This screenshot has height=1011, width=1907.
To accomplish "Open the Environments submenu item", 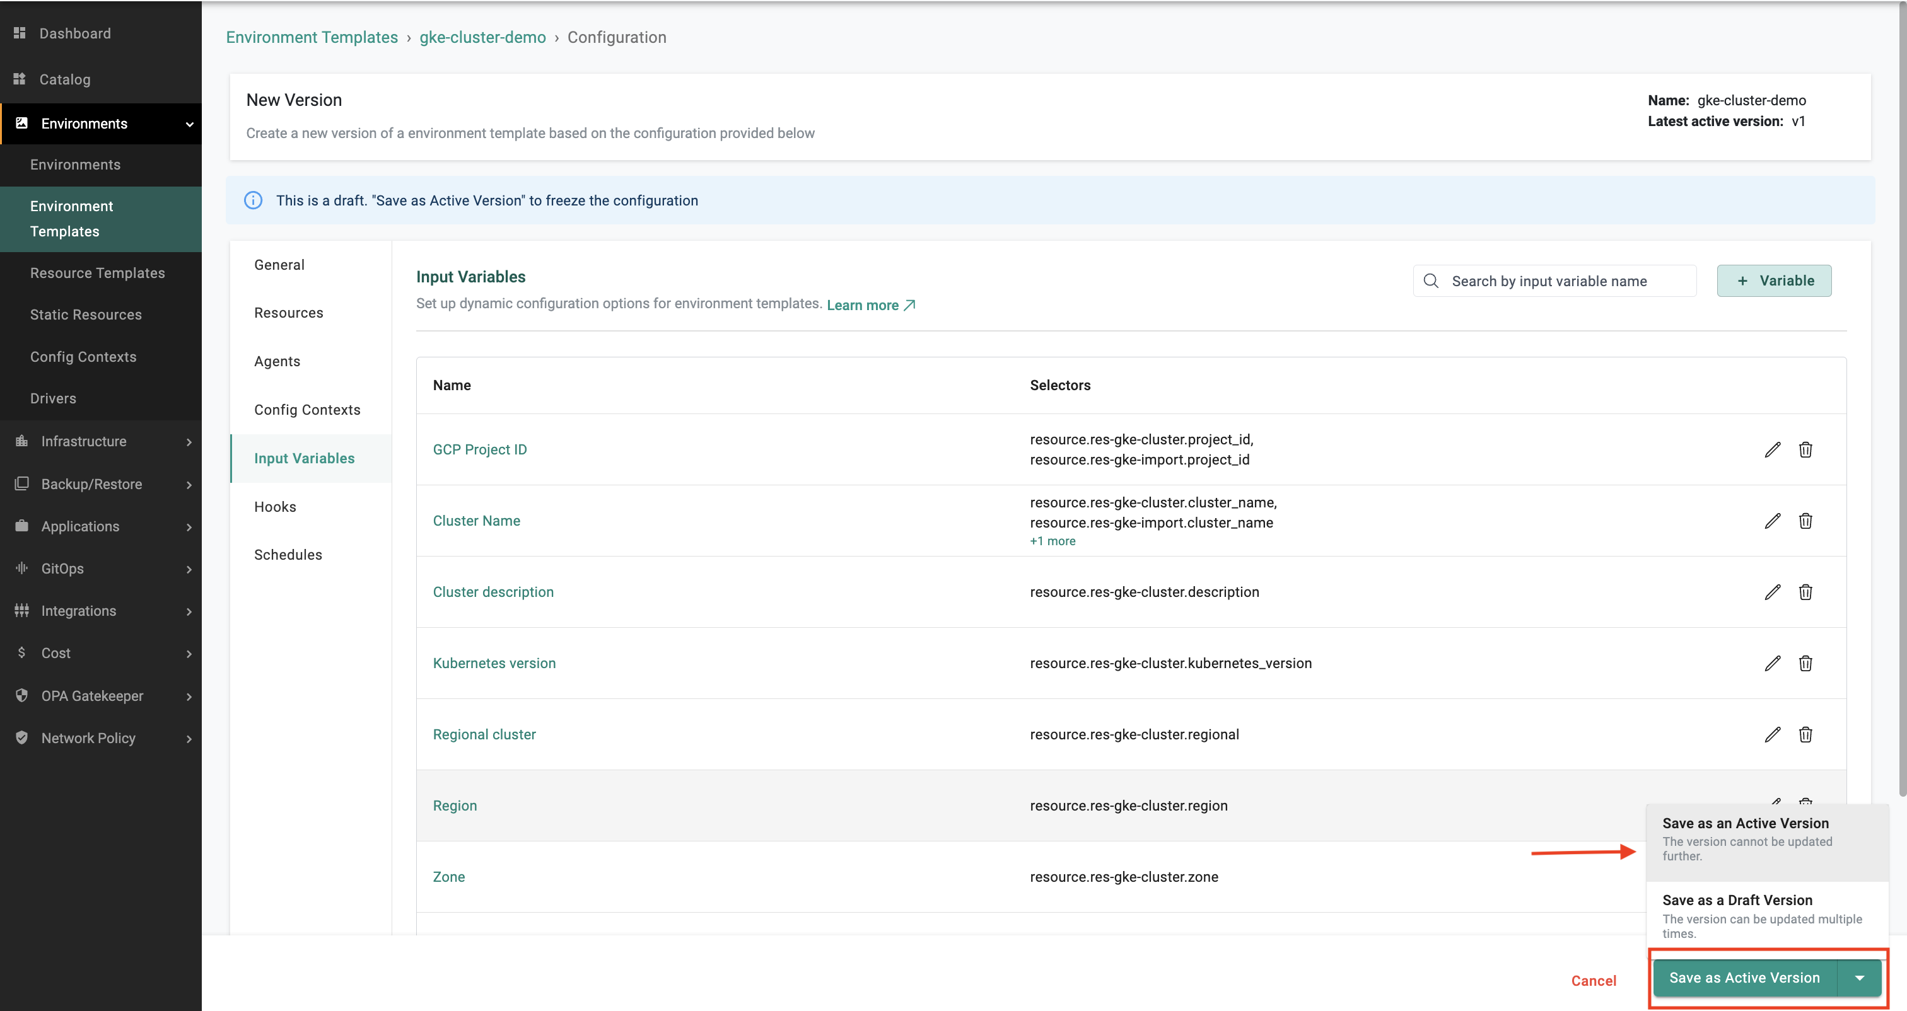I will 101,165.
